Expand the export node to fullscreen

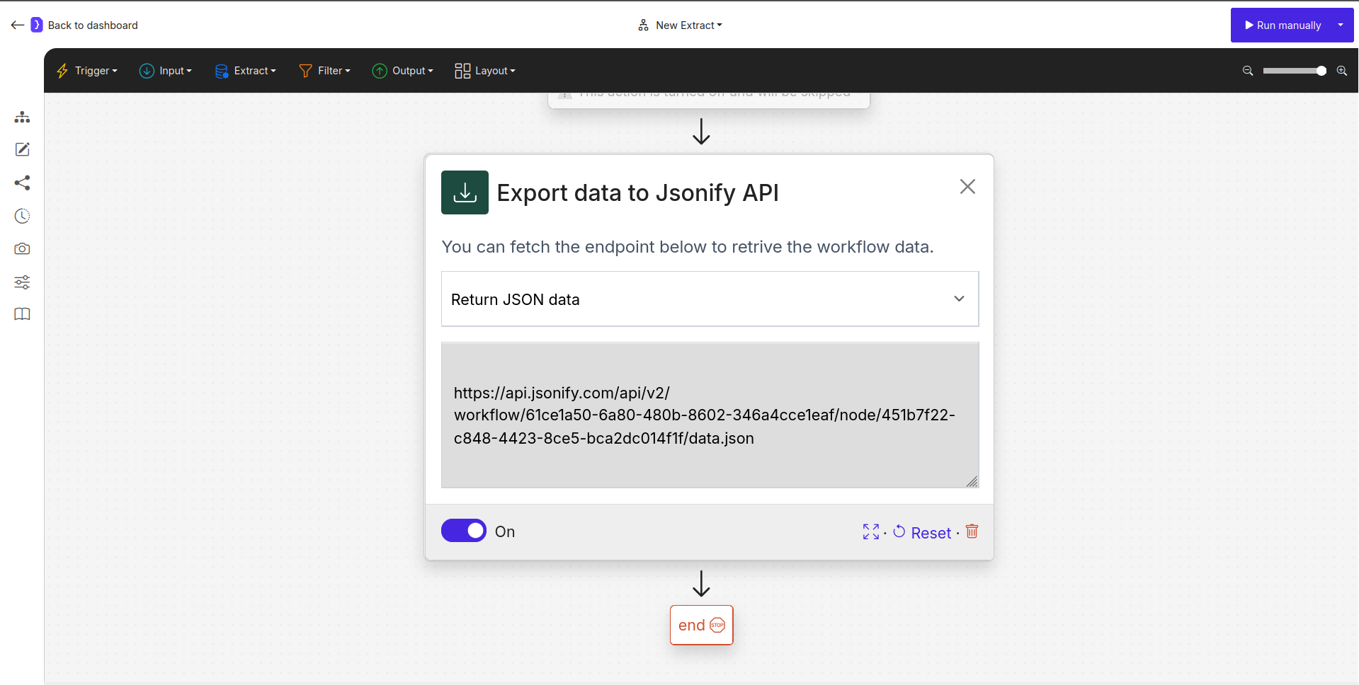(x=870, y=531)
